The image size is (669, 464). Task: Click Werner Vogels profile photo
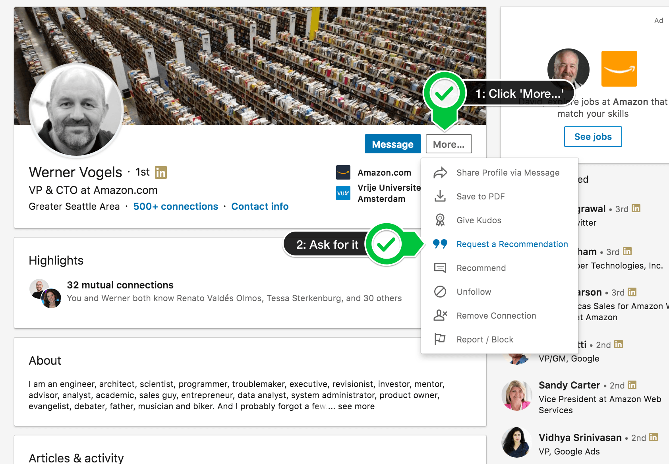pyautogui.click(x=76, y=110)
